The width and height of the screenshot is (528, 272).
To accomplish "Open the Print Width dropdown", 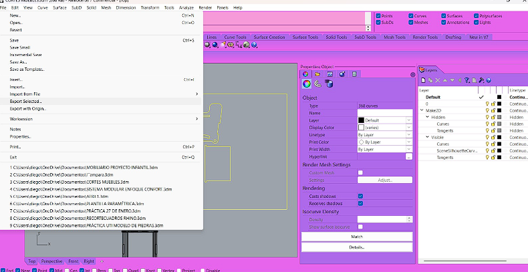I will click(409, 149).
